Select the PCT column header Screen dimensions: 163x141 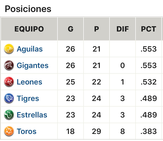148,29
